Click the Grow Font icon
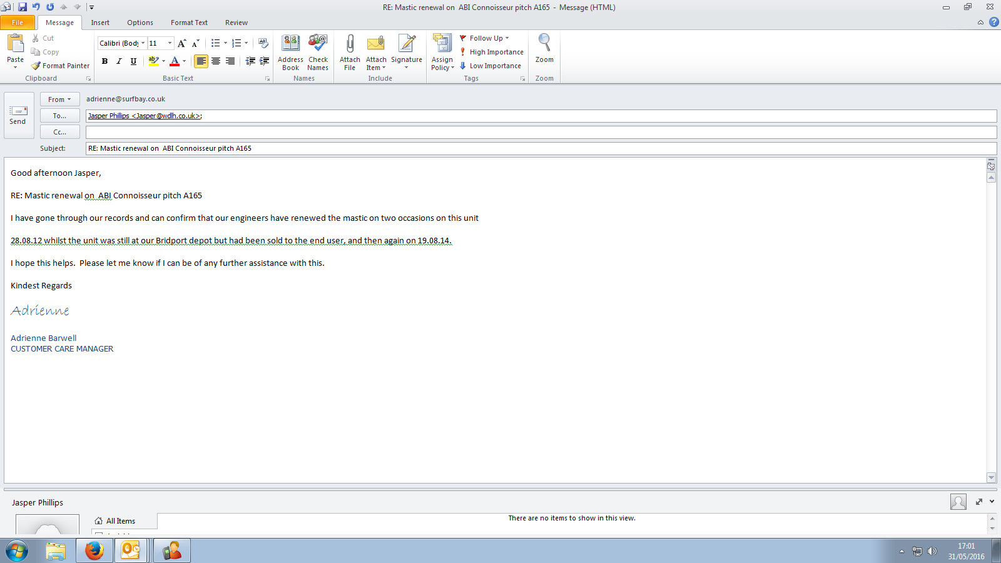Viewport: 1001px width, 563px height. pyautogui.click(x=181, y=43)
